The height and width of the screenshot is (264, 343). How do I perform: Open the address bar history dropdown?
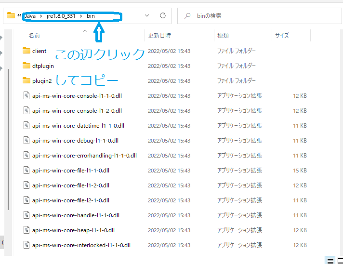[147, 15]
